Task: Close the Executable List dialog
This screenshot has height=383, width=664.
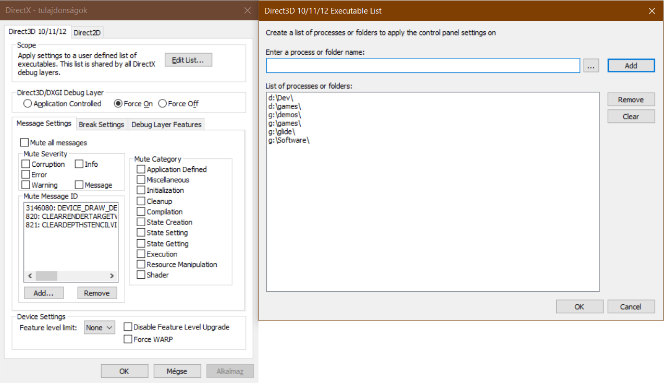Action: [x=651, y=10]
